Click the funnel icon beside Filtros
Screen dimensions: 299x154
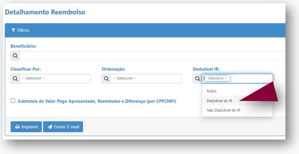click(x=13, y=30)
